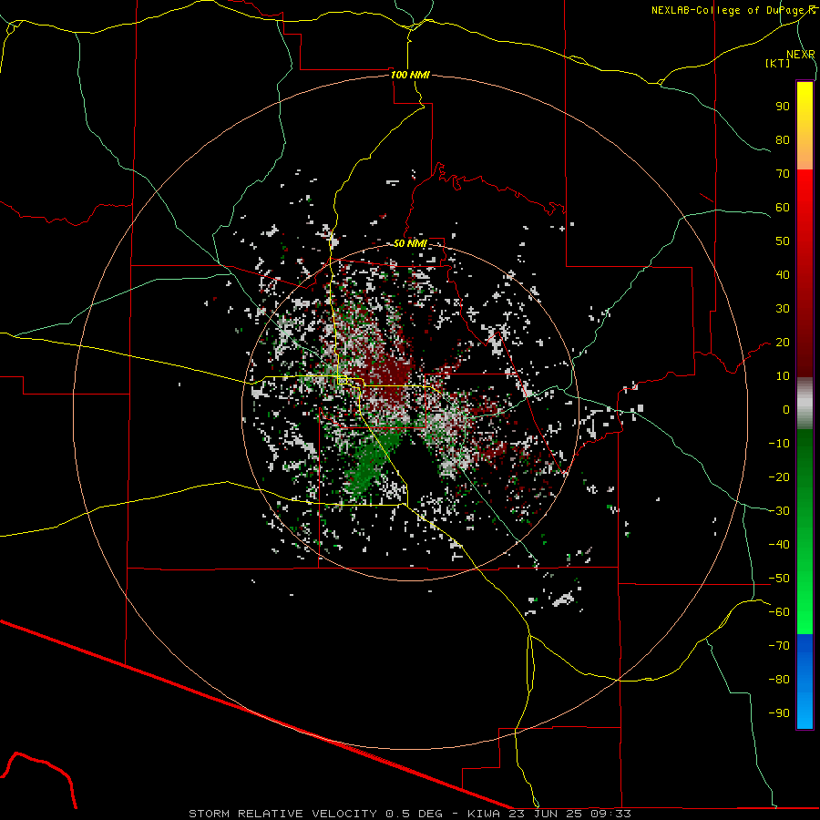Select the "80" value on the velocity scale
Image resolution: width=820 pixels, height=820 pixels.
click(783, 139)
